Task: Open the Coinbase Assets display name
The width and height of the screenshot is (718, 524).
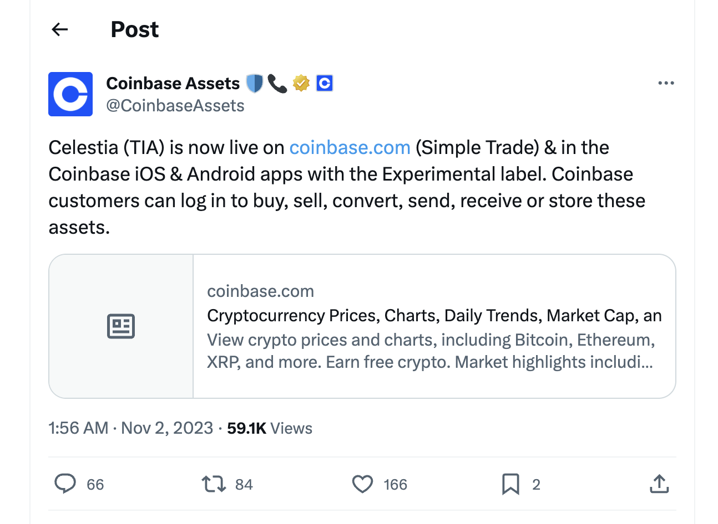Action: point(173,83)
